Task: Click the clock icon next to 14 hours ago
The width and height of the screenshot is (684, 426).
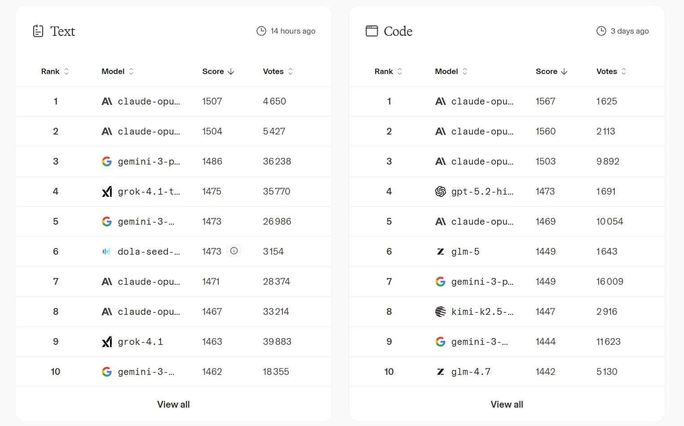Action: pos(261,31)
